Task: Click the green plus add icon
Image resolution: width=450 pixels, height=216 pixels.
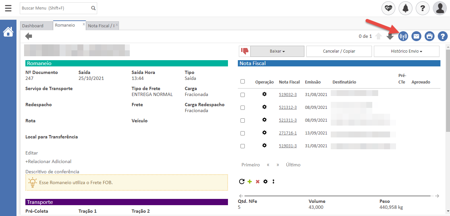Action: point(249,181)
